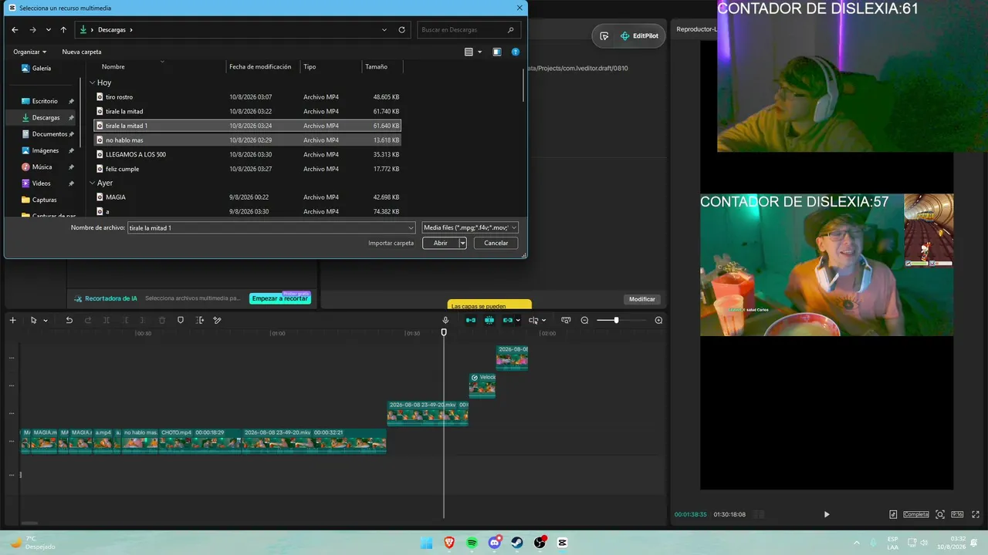Zoom out the timeline with the minus magnifier
988x555 pixels.
[x=584, y=320]
